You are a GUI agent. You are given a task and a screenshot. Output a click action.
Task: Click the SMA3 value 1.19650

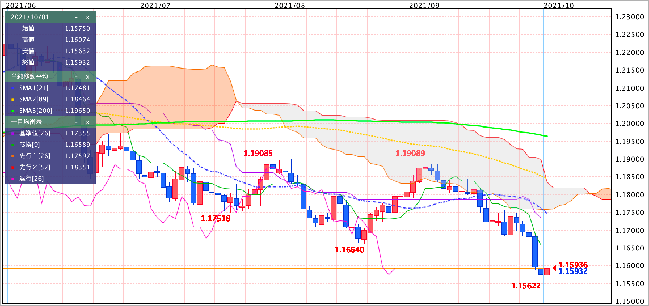point(77,111)
